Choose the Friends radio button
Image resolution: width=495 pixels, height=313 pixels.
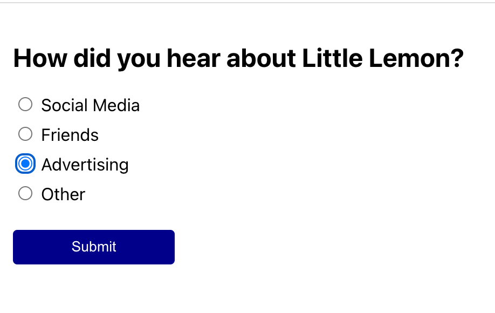point(25,134)
